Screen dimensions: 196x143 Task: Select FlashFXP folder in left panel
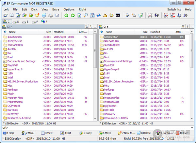12,65
